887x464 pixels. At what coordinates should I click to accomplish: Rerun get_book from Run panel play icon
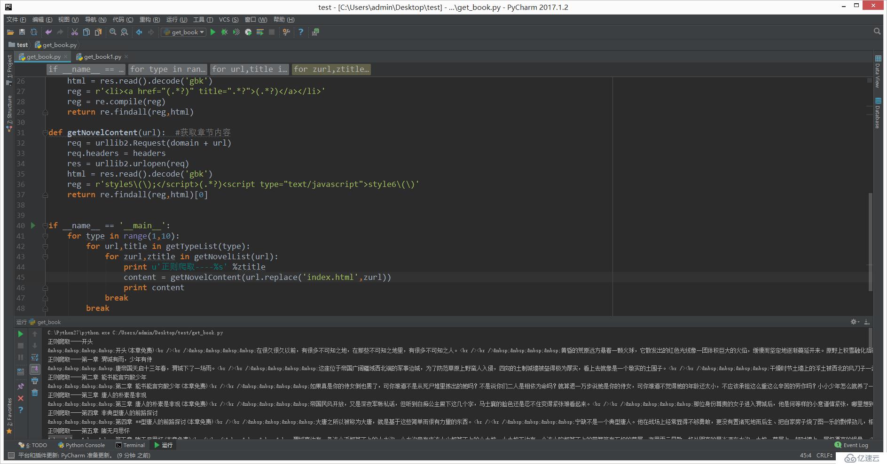tap(20, 334)
